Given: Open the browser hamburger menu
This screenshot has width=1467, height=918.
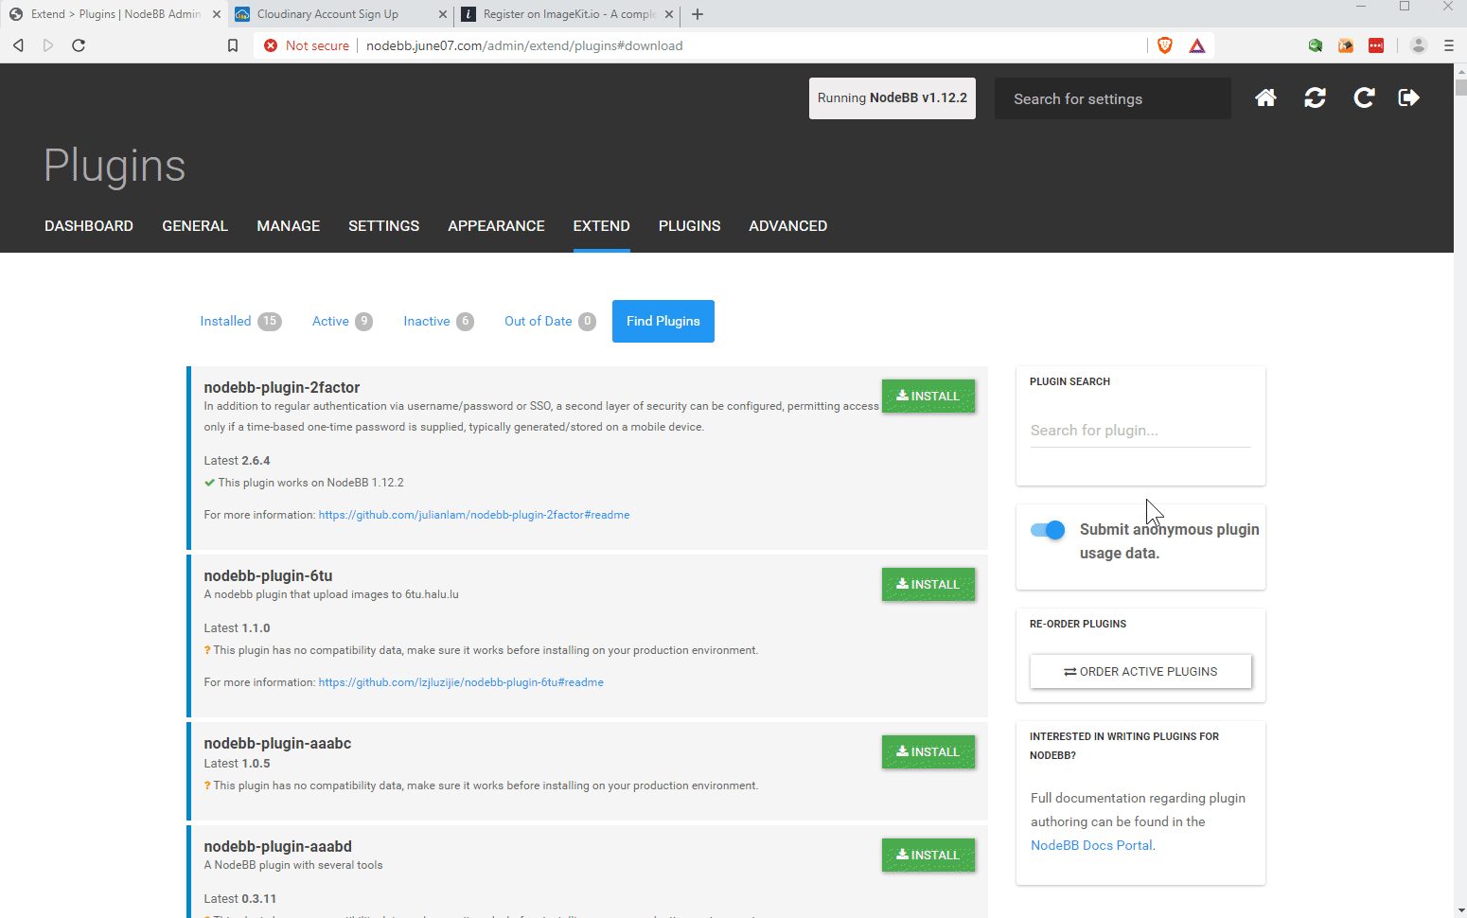Looking at the screenshot, I should coord(1449,45).
